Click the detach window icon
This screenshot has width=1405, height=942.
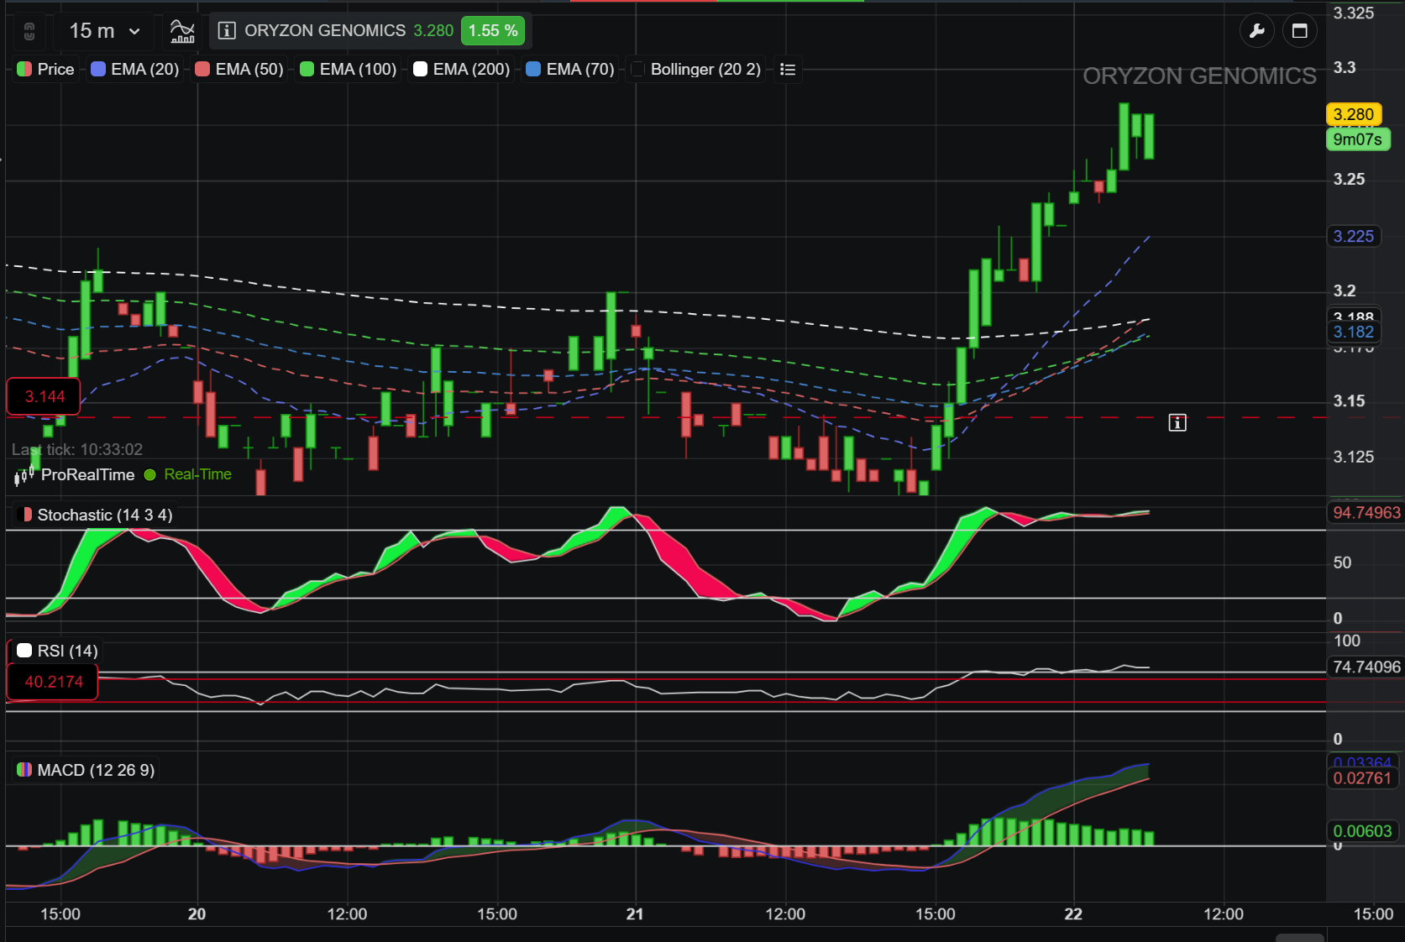(x=1299, y=31)
